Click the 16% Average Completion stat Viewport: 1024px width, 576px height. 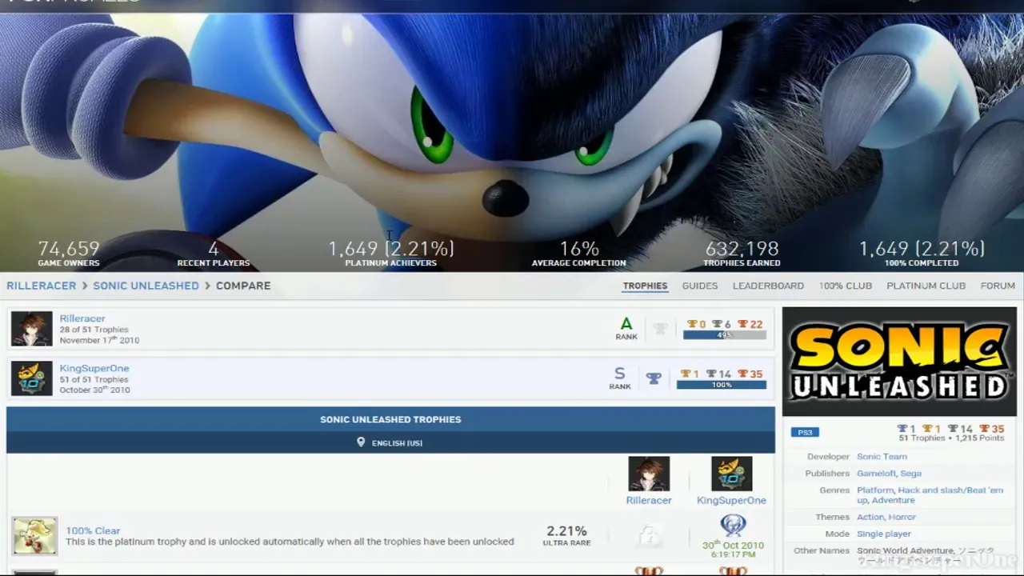[x=579, y=253]
